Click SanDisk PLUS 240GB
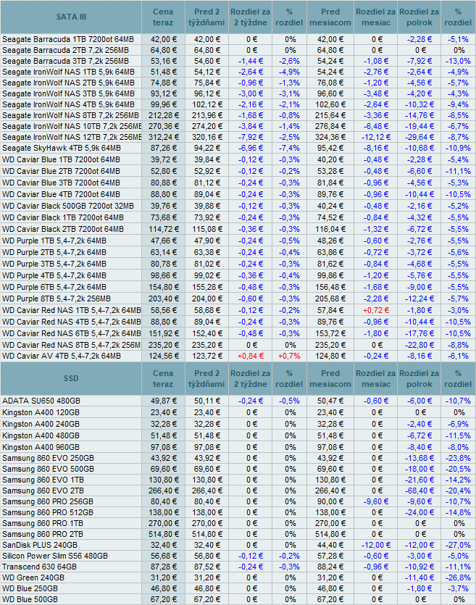 [x=40, y=545]
